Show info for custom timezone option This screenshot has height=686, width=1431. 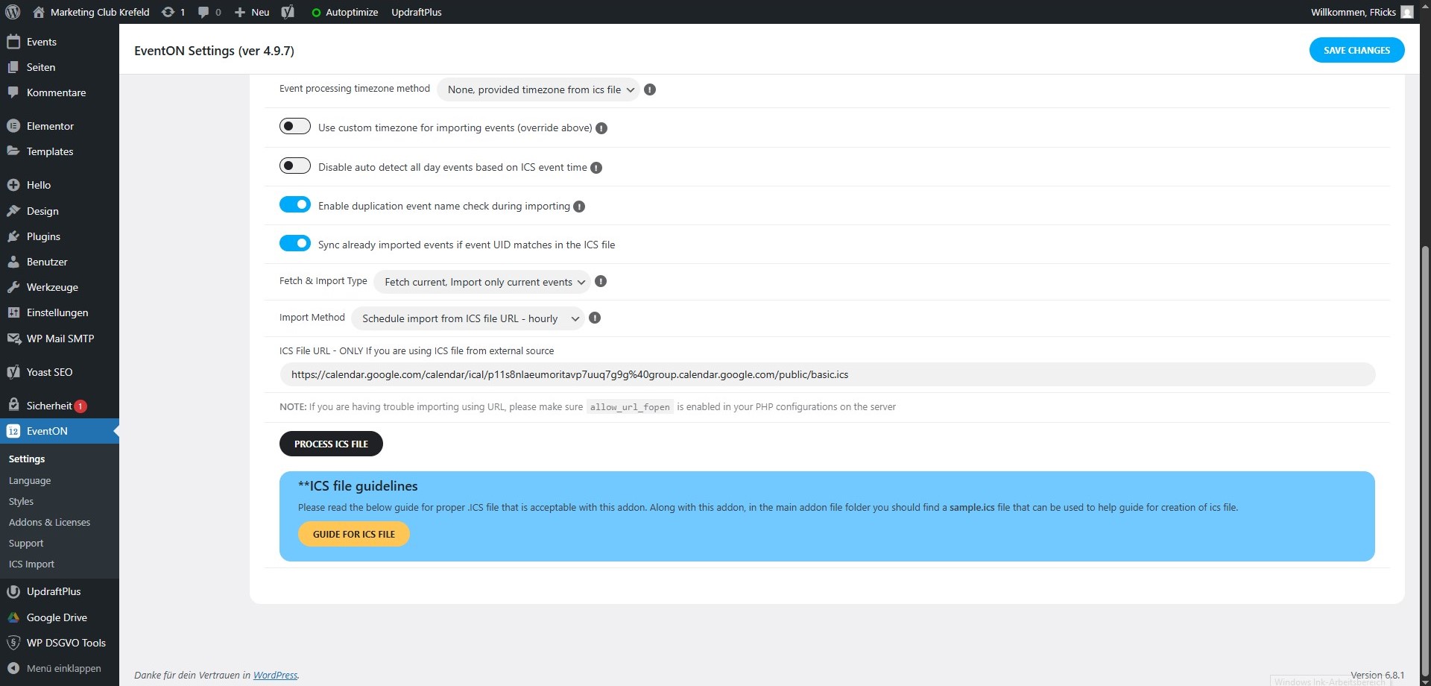pos(601,128)
